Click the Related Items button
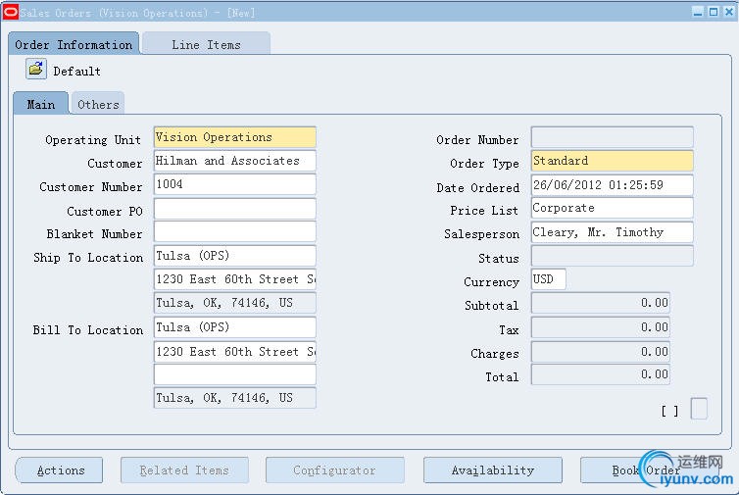The width and height of the screenshot is (739, 495). pos(184,470)
